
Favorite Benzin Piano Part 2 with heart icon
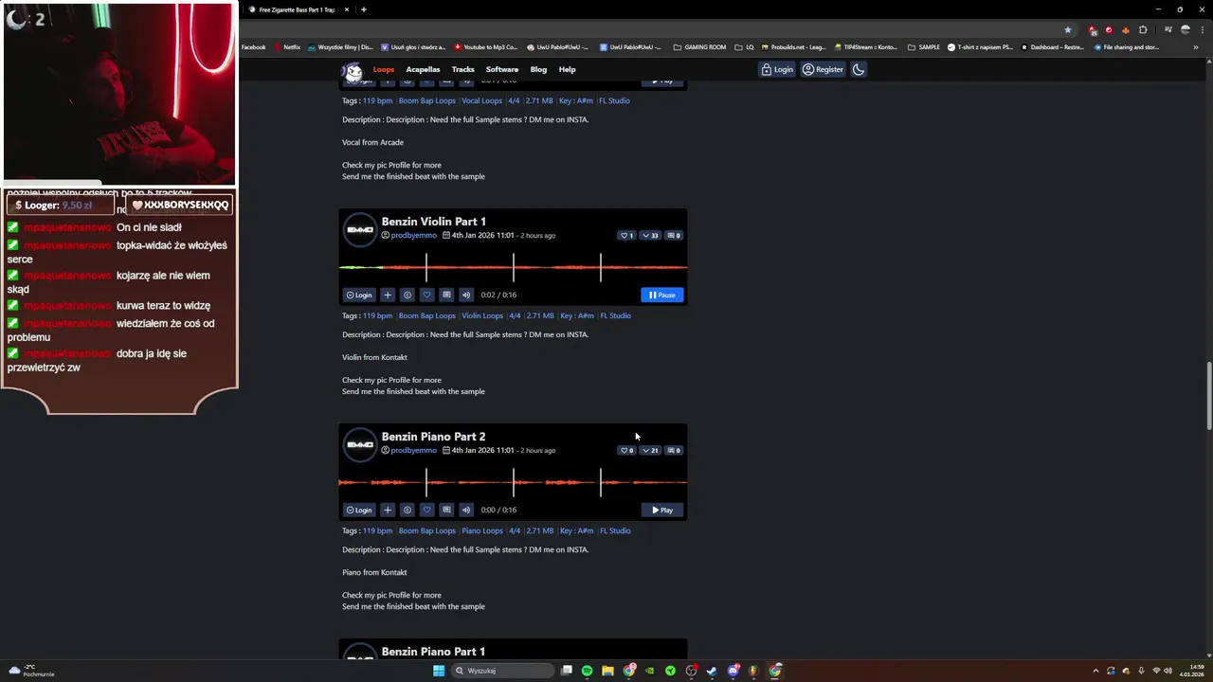(426, 510)
